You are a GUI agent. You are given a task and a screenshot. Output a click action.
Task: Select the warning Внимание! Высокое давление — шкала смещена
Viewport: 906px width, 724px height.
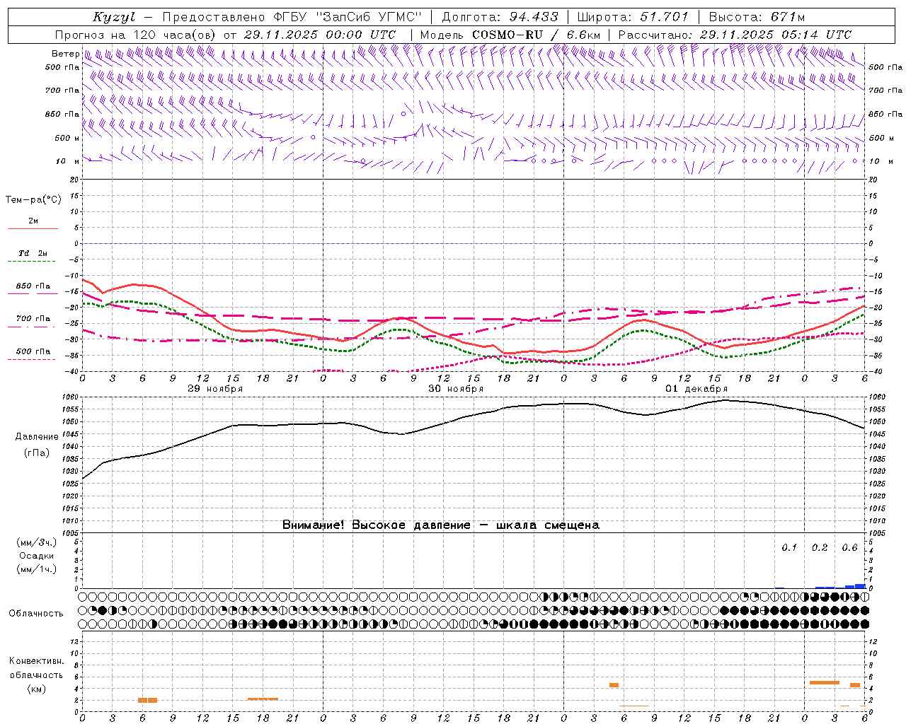(441, 525)
